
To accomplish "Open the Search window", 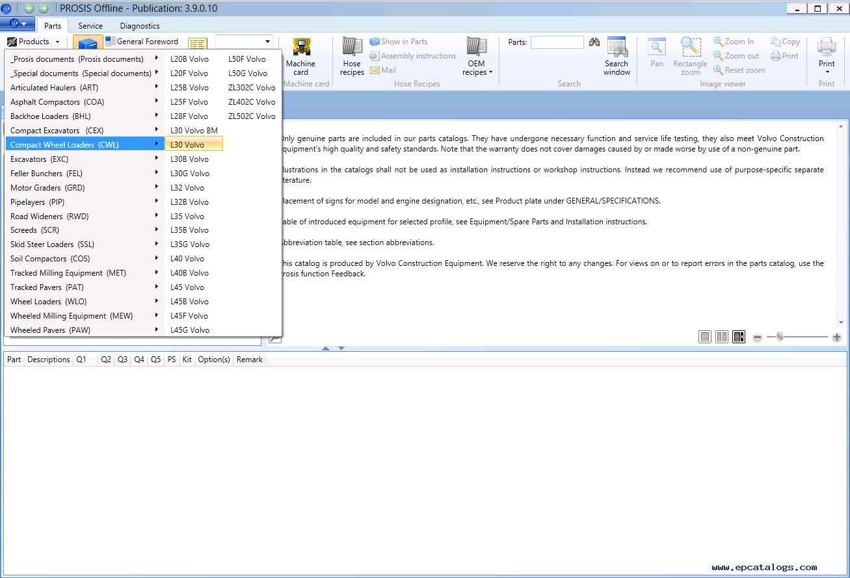I will (x=617, y=57).
